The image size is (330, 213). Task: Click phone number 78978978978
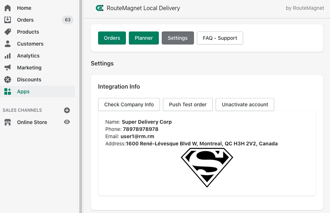tap(141, 129)
